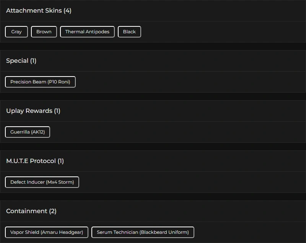Select the Black attachment skin
306x243 pixels.
coord(129,32)
